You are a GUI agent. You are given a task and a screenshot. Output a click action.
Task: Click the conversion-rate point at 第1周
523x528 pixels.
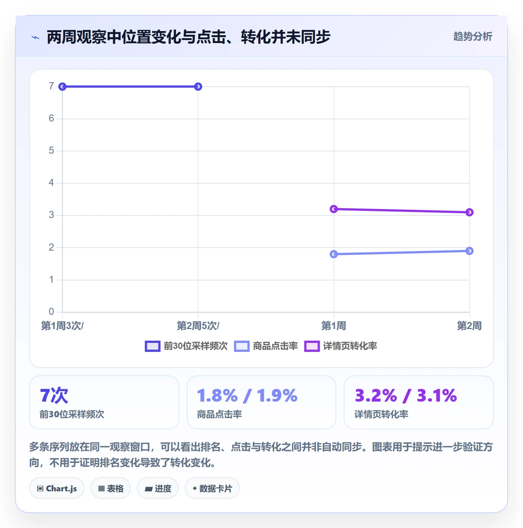pyautogui.click(x=334, y=209)
